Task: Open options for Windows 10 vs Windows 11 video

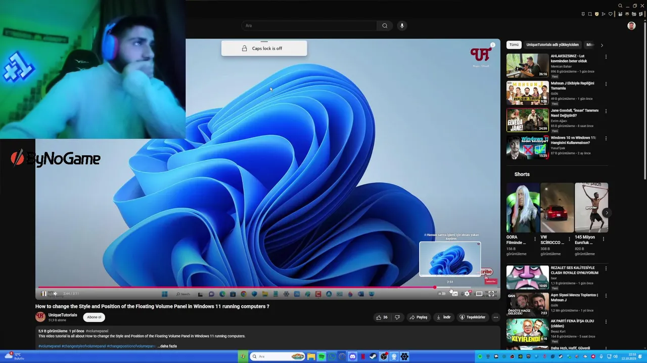Action: point(606,138)
